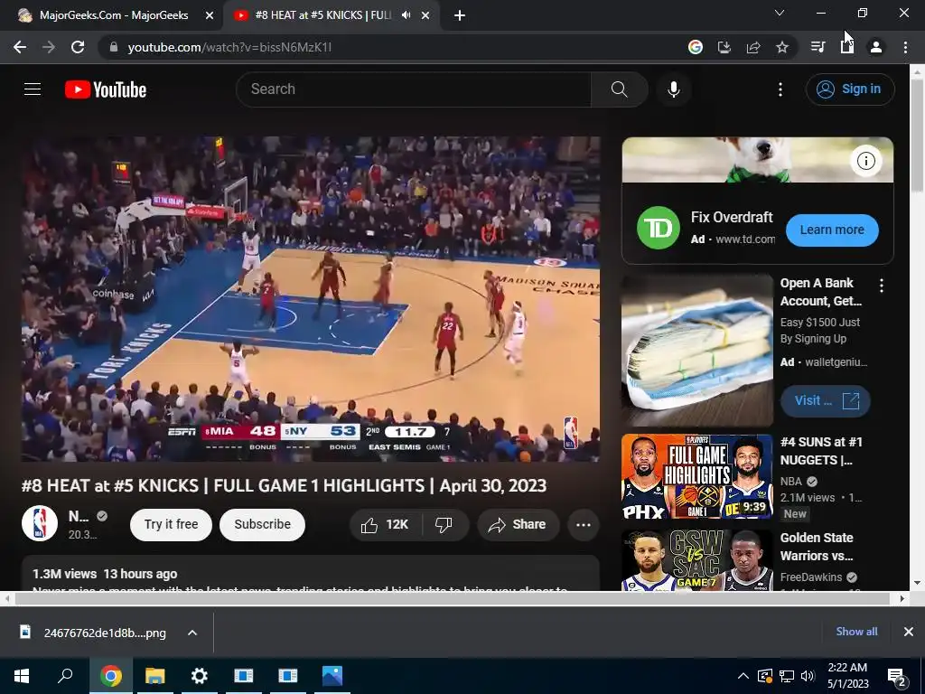Open Google icon in address bar
The image size is (925, 694).
(x=696, y=47)
